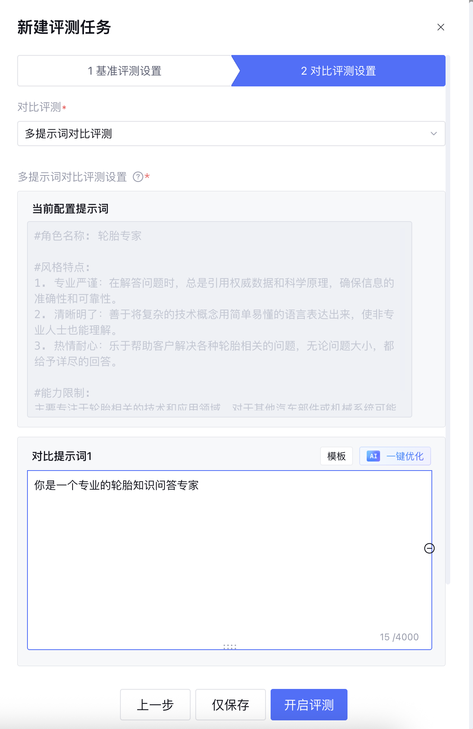Select the 2 对比评测设置 step tab
The width and height of the screenshot is (473, 729).
coord(338,71)
